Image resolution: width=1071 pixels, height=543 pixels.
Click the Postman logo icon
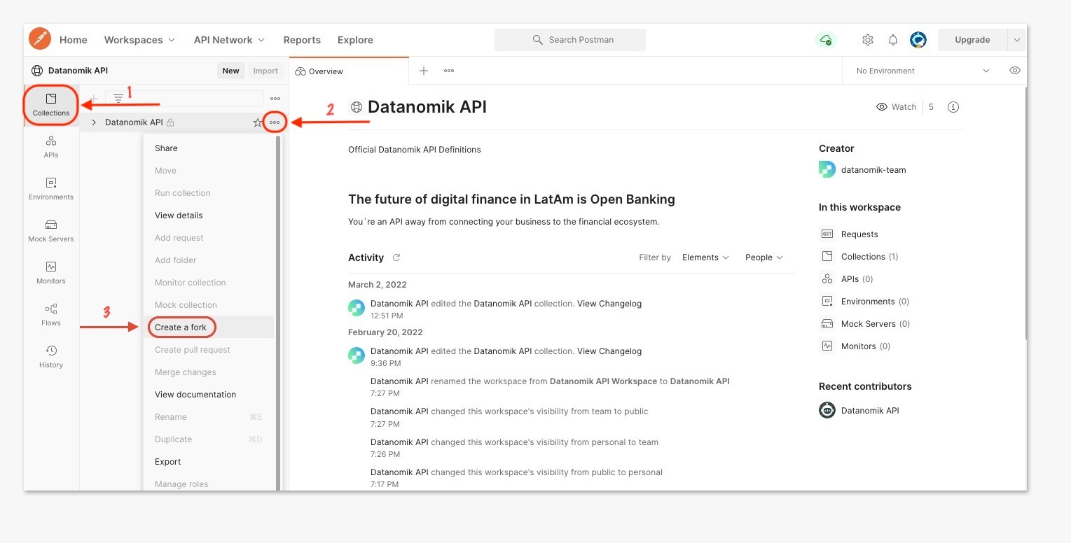point(40,39)
